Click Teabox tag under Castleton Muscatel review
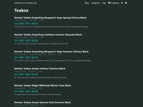 click(28, 40)
